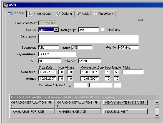The image size is (163, 123).
Task: Click the Flight input field
Action: (133, 72)
